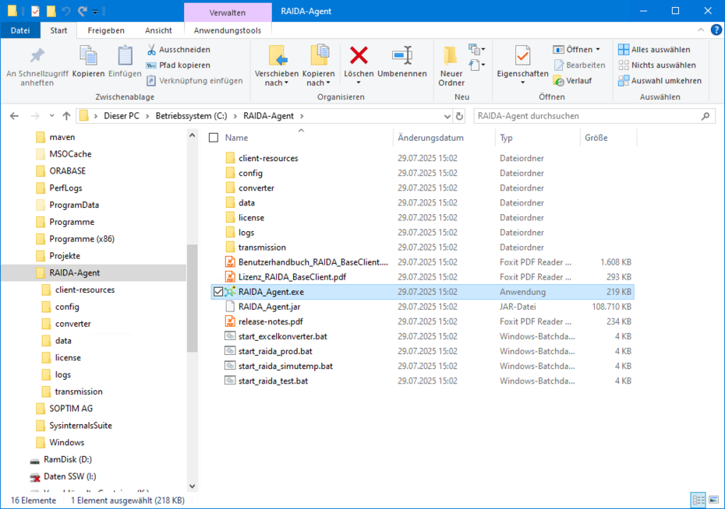Screen dimensions: 725x509
Task: Click Bearbeiten in the ribbon
Action: (579, 65)
